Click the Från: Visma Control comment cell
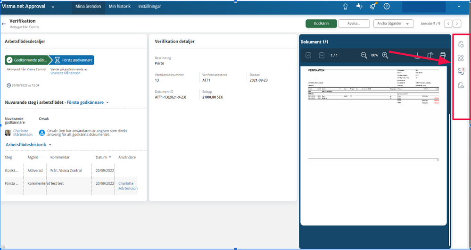The width and height of the screenshot is (471, 250). click(66, 170)
